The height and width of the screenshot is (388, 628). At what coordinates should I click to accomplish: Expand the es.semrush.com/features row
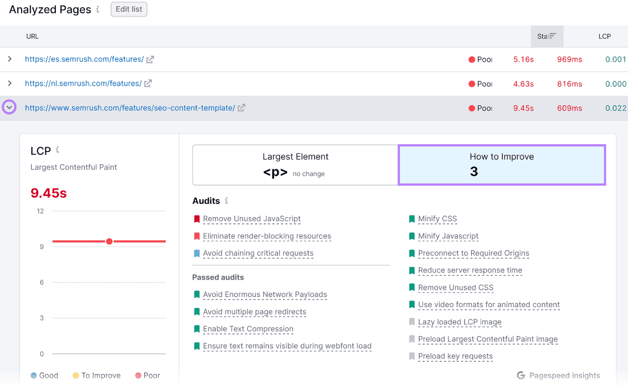pos(9,59)
